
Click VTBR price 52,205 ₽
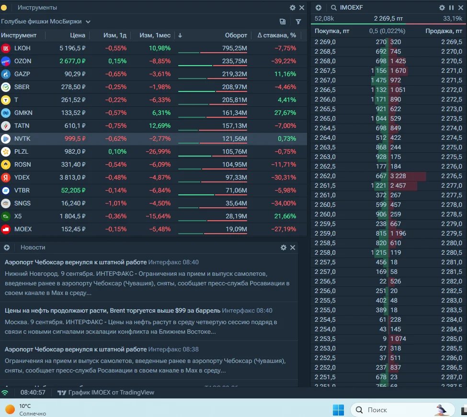(73, 191)
